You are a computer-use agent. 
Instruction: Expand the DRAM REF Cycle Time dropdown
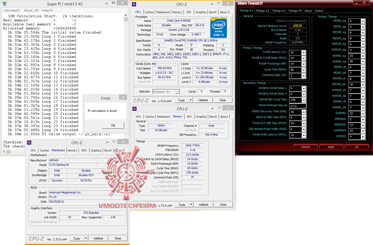click(303, 100)
